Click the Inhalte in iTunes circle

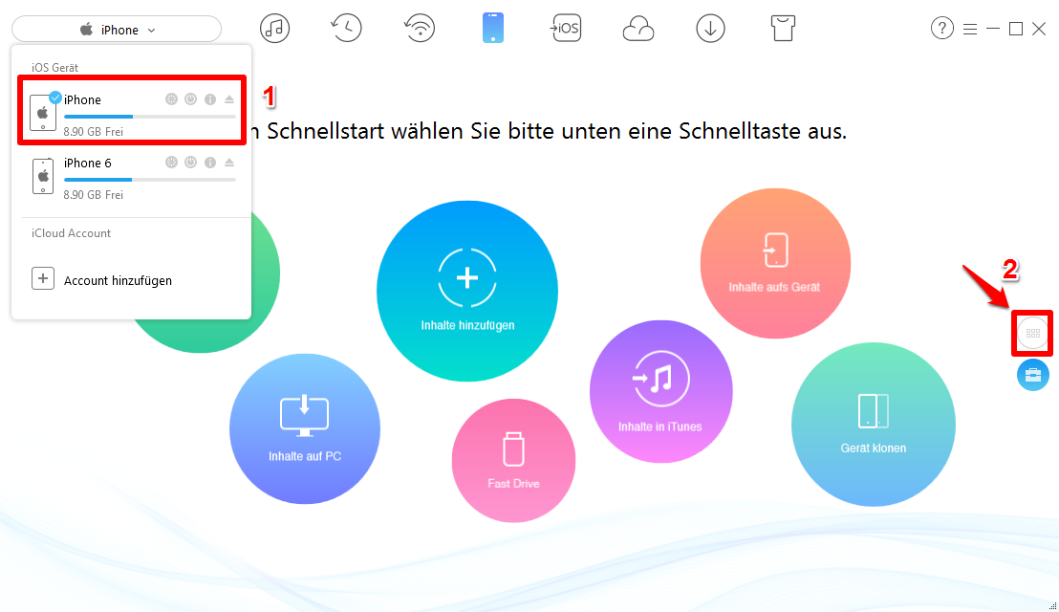[660, 391]
